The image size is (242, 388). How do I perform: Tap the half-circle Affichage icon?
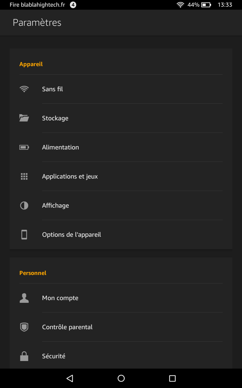(x=24, y=206)
